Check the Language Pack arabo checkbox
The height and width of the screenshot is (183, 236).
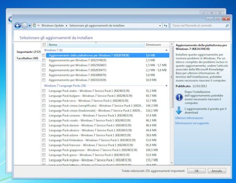[x=44, y=91]
